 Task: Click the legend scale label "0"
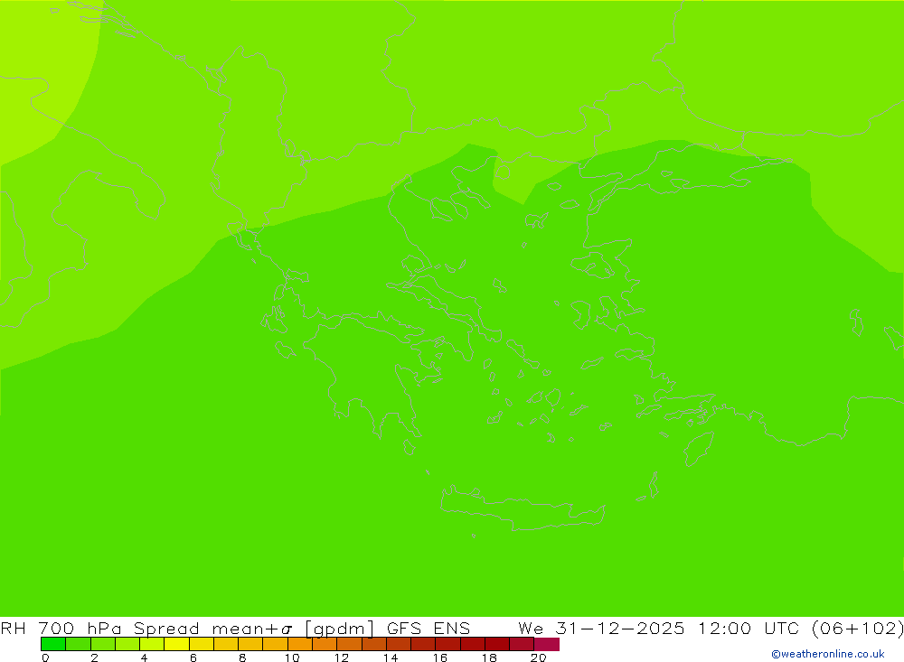coord(45,657)
